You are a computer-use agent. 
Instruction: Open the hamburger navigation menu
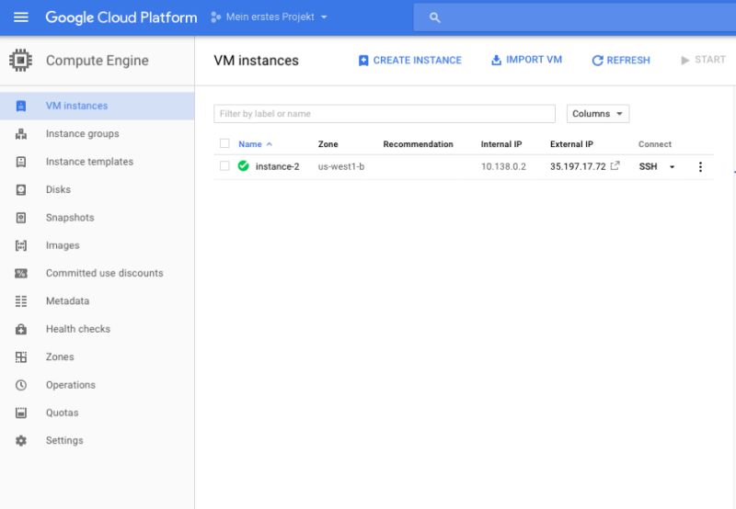click(20, 17)
